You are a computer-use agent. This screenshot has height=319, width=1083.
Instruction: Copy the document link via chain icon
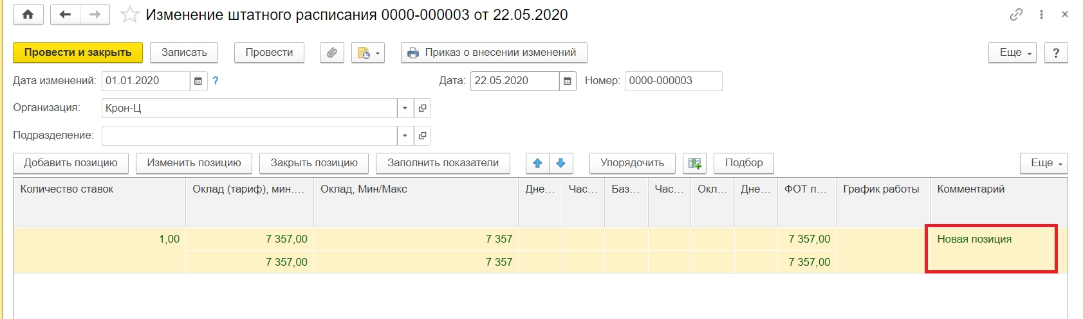[x=1016, y=15]
